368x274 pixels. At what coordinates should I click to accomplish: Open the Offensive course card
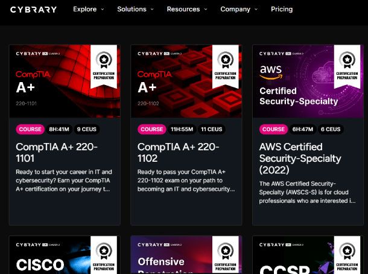pyautogui.click(x=186, y=255)
